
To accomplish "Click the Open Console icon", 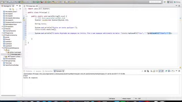I will click(173, 71).
